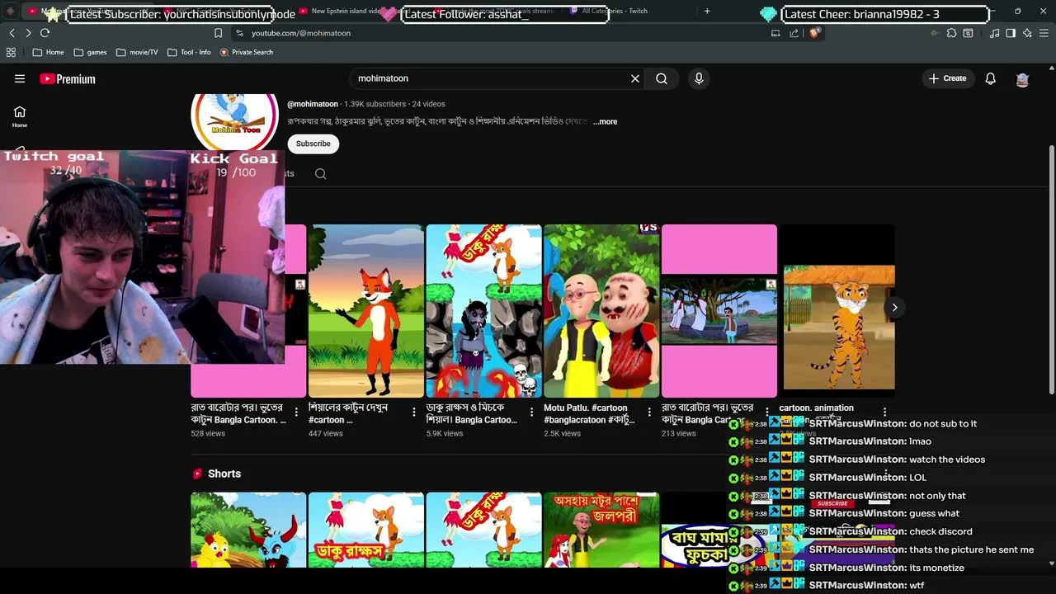Open options for the Motu Patlu video
This screenshot has width=1056, height=594.
tap(649, 412)
